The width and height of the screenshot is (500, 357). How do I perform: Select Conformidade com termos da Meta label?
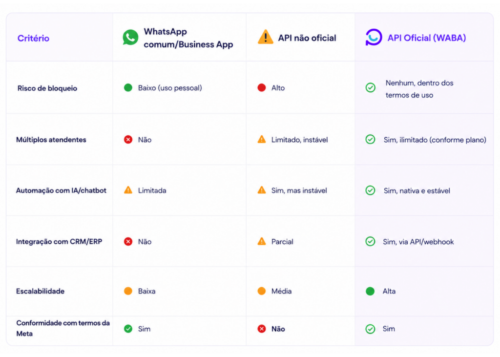pos(63,328)
